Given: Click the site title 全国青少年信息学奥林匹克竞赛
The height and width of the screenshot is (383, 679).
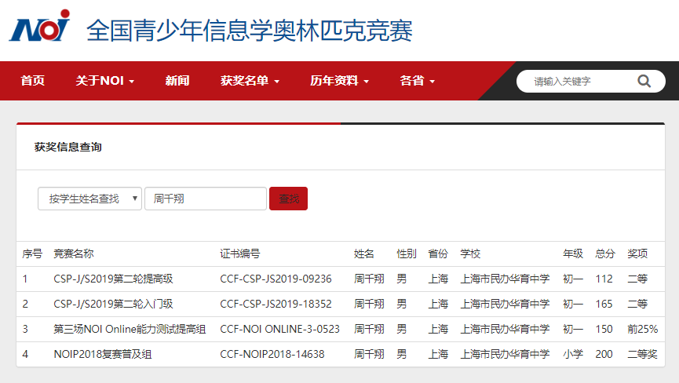Looking at the screenshot, I should 250,31.
